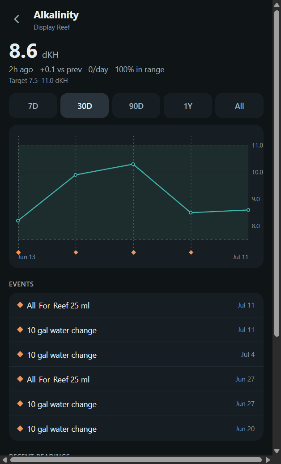Click the second orange event diamond under chart
This screenshot has width=281, height=464.
pos(76,252)
